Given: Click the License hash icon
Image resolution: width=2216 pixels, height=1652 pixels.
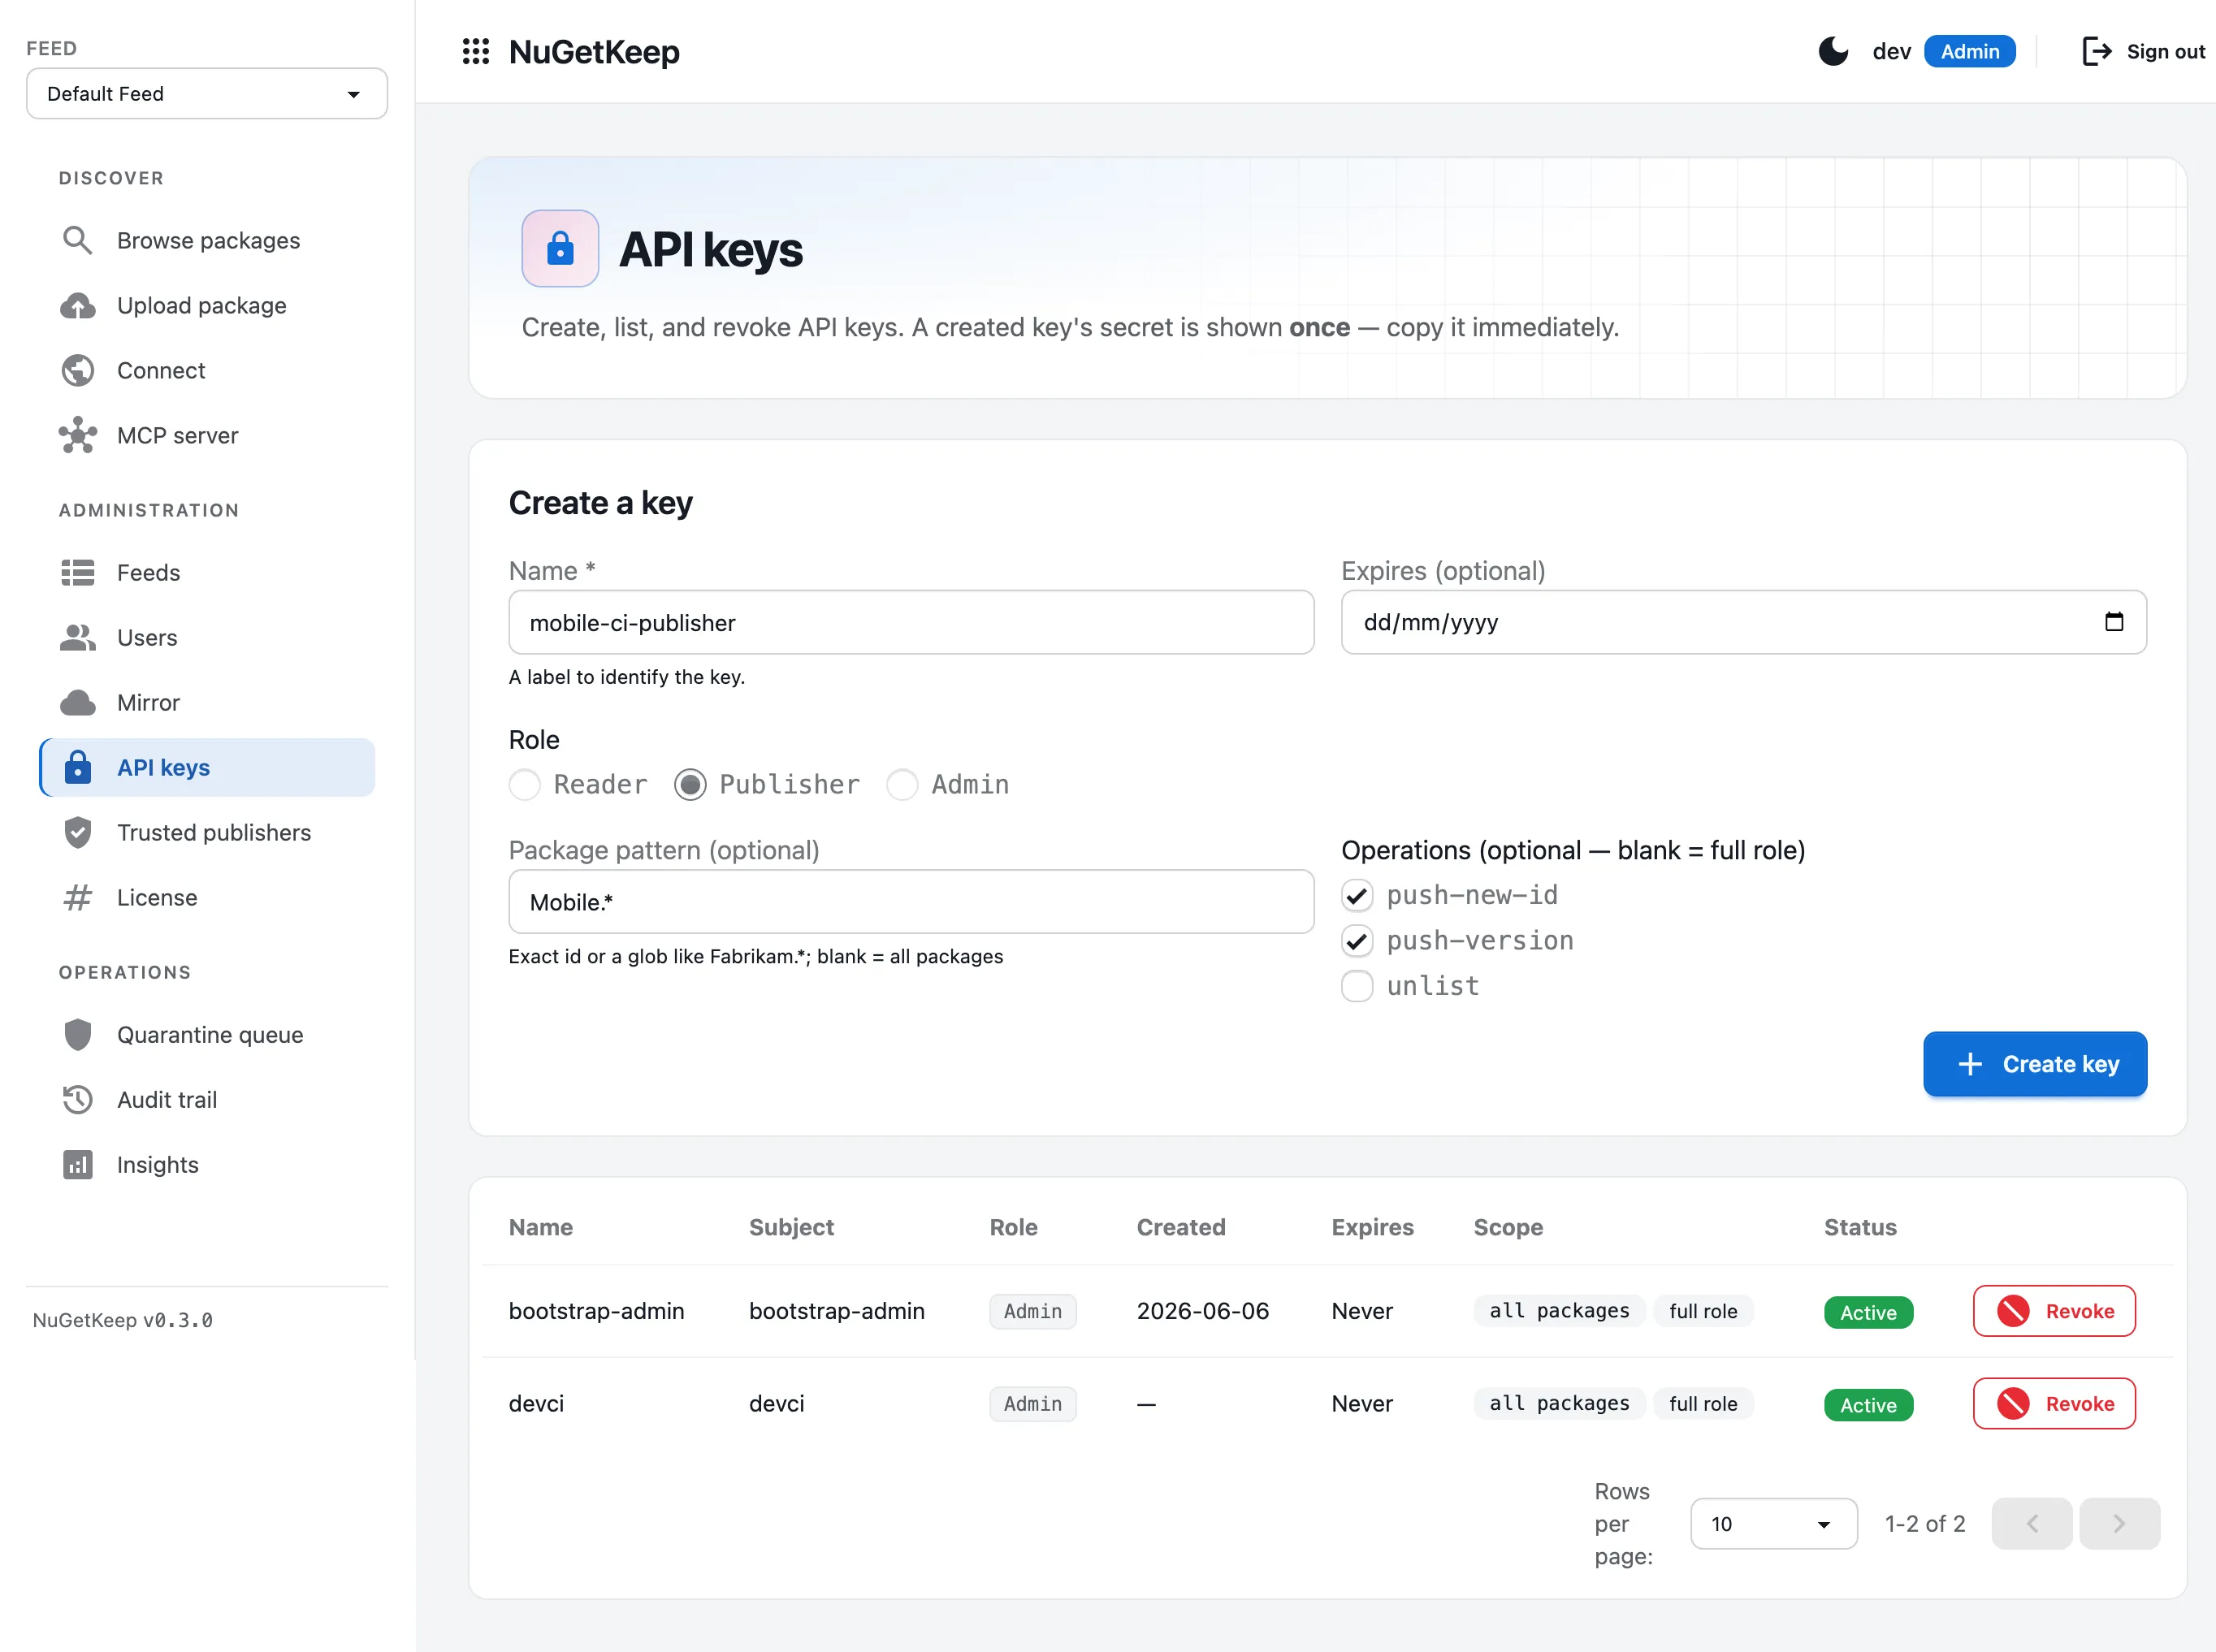Looking at the screenshot, I should click(x=77, y=897).
